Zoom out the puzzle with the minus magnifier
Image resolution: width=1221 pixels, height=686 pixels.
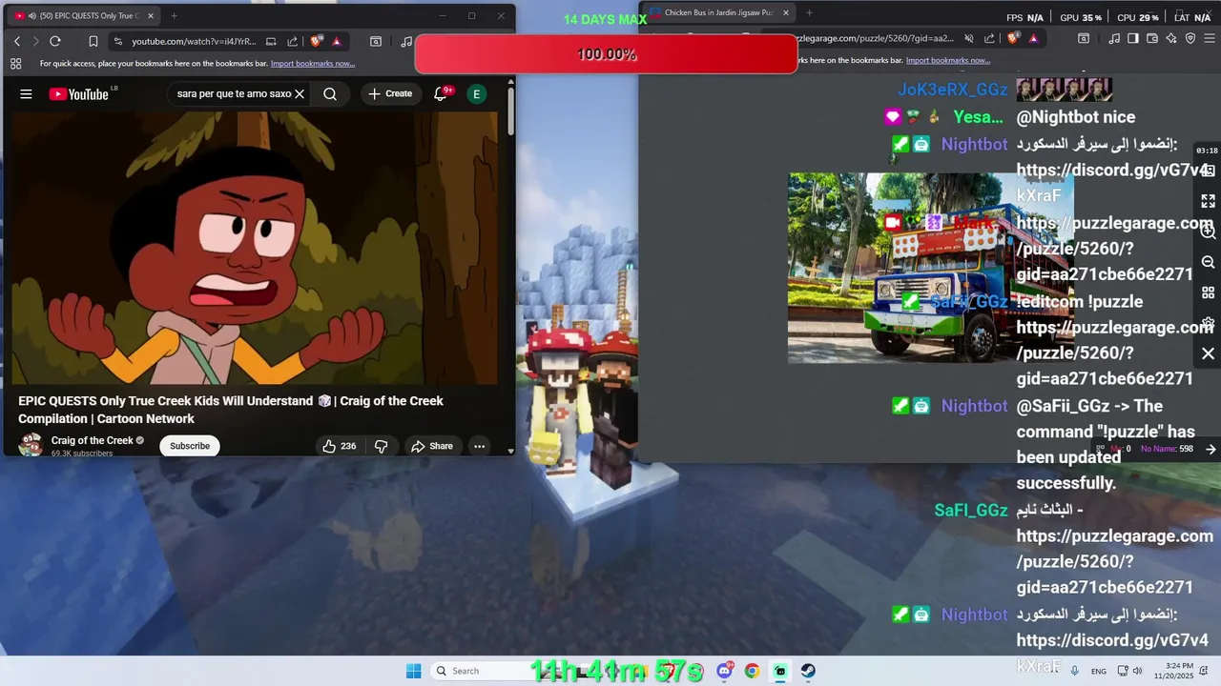pos(1208,262)
